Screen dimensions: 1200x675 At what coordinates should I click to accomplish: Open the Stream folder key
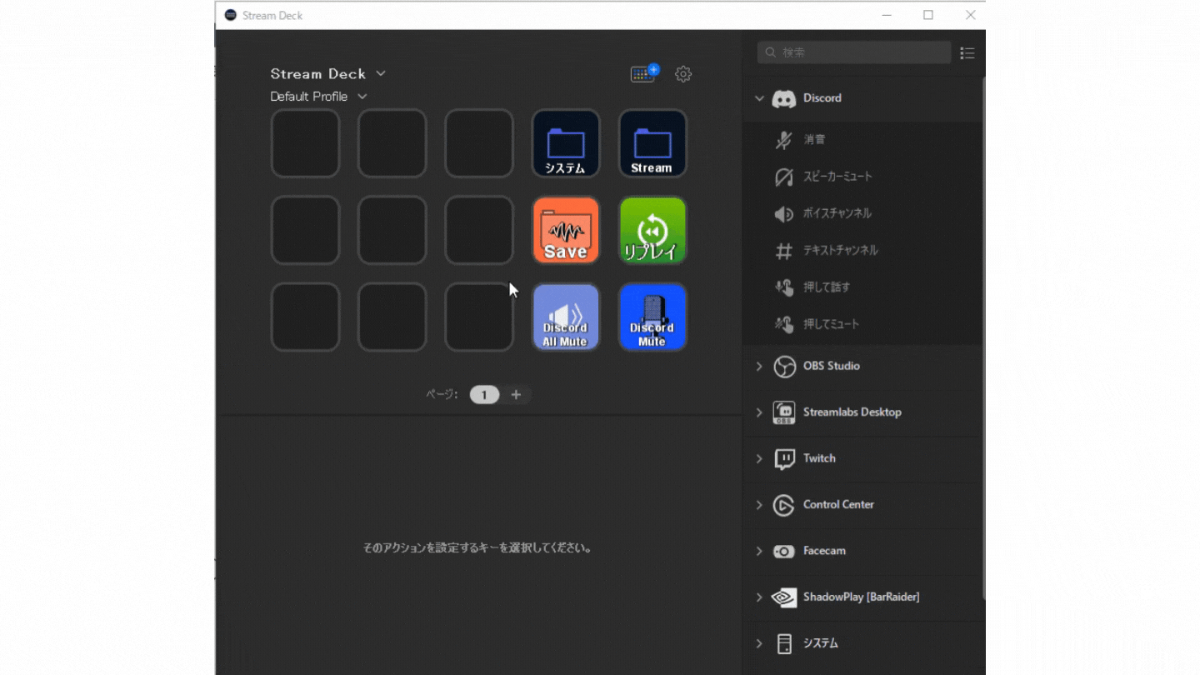tap(652, 143)
